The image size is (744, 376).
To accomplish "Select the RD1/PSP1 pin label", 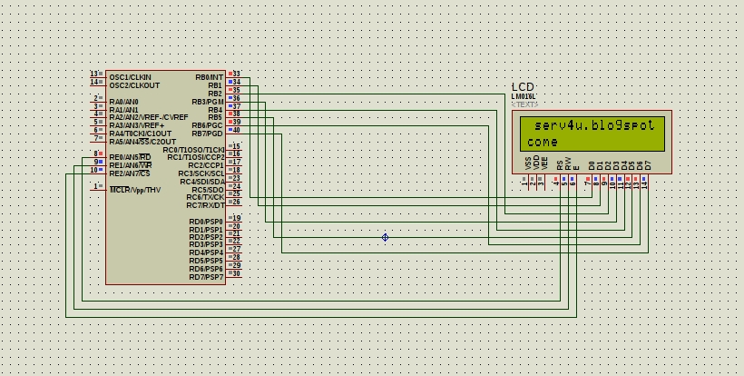I will pyautogui.click(x=206, y=230).
